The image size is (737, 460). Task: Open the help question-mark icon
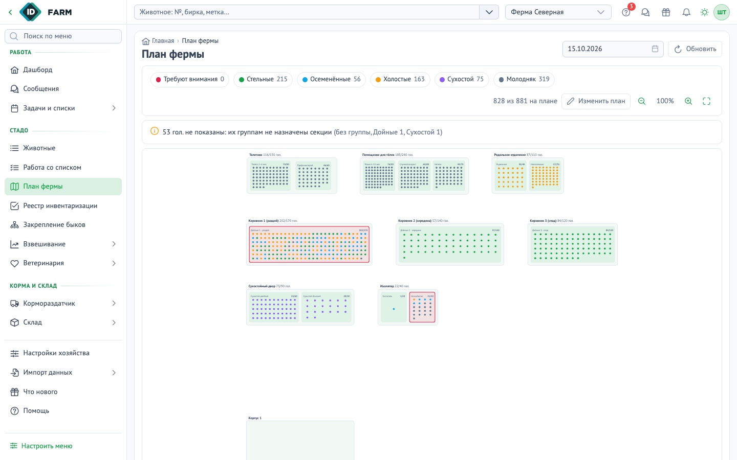point(626,12)
